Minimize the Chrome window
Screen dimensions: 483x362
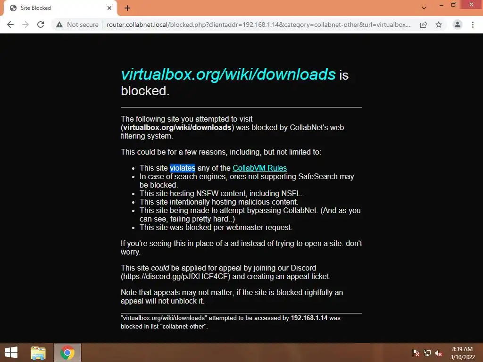pos(441,5)
